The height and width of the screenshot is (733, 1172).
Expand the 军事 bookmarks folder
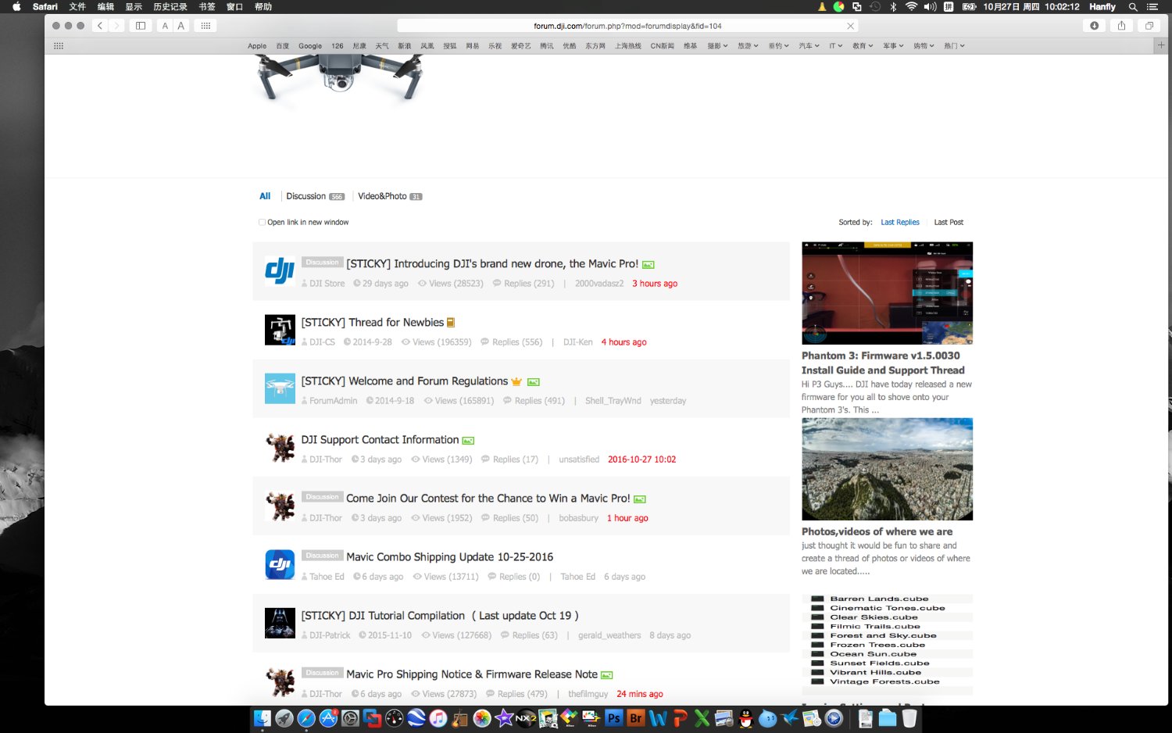(x=893, y=46)
